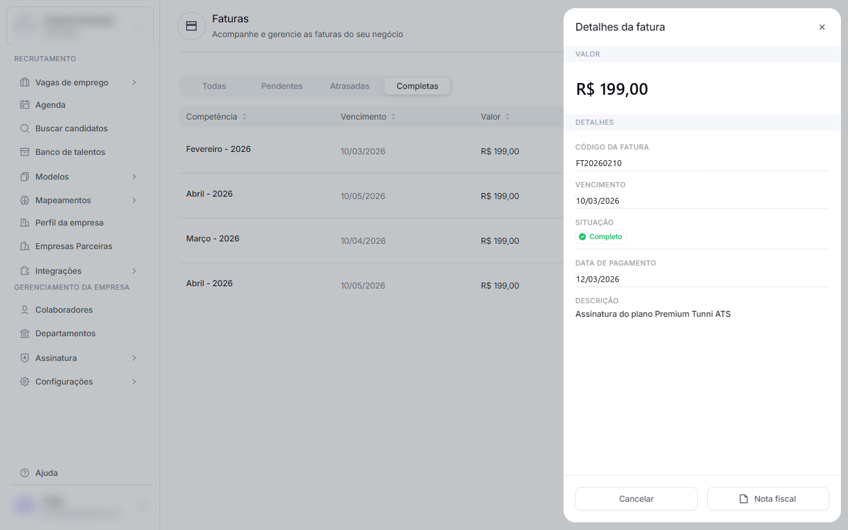Switch to the Pendentes tab

[282, 86]
